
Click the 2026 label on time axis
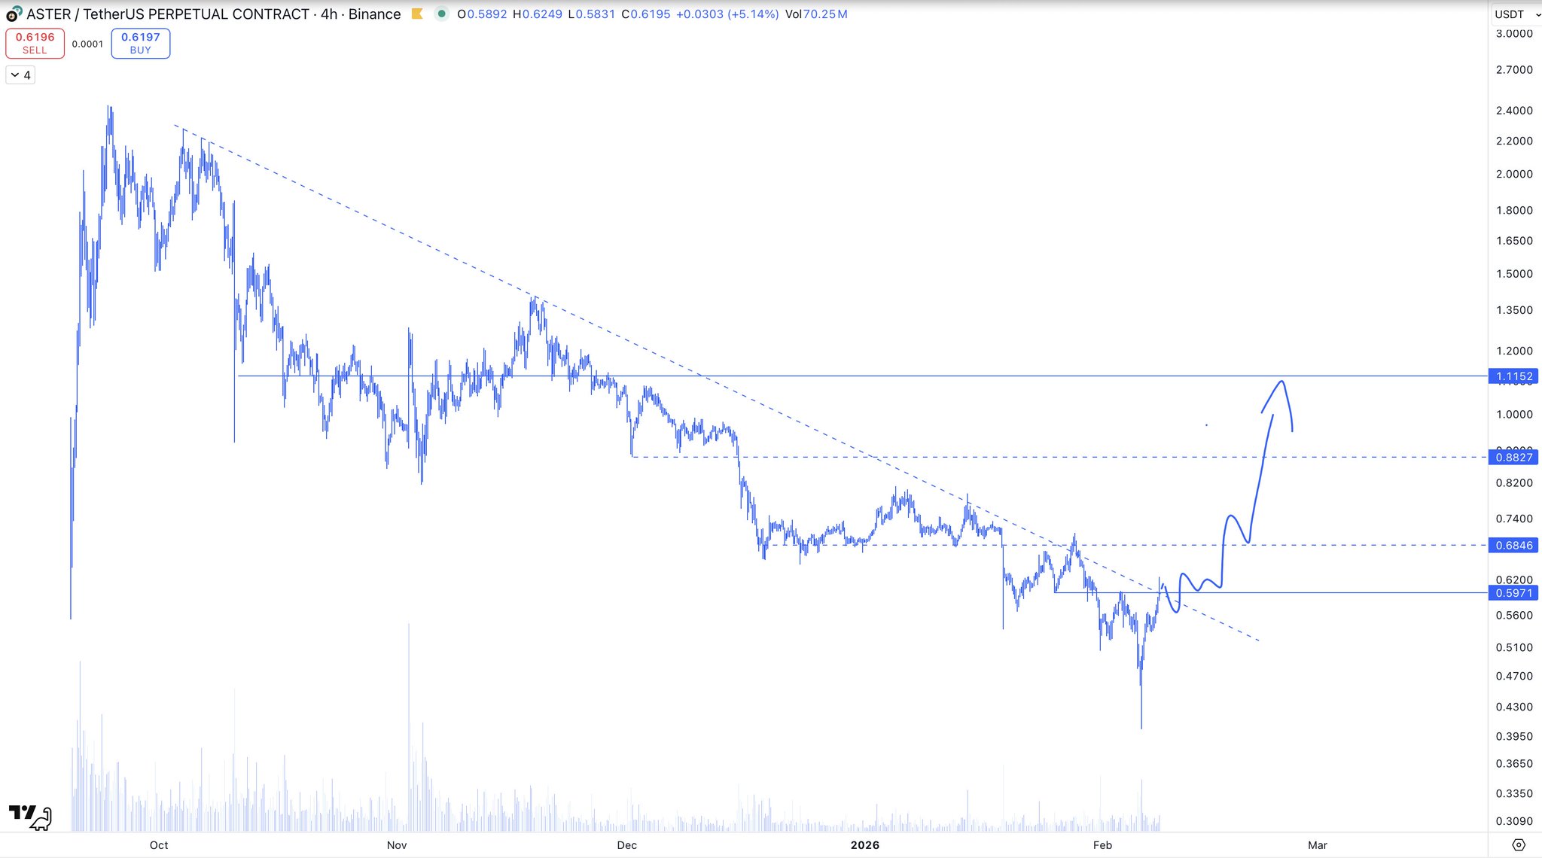(x=864, y=845)
